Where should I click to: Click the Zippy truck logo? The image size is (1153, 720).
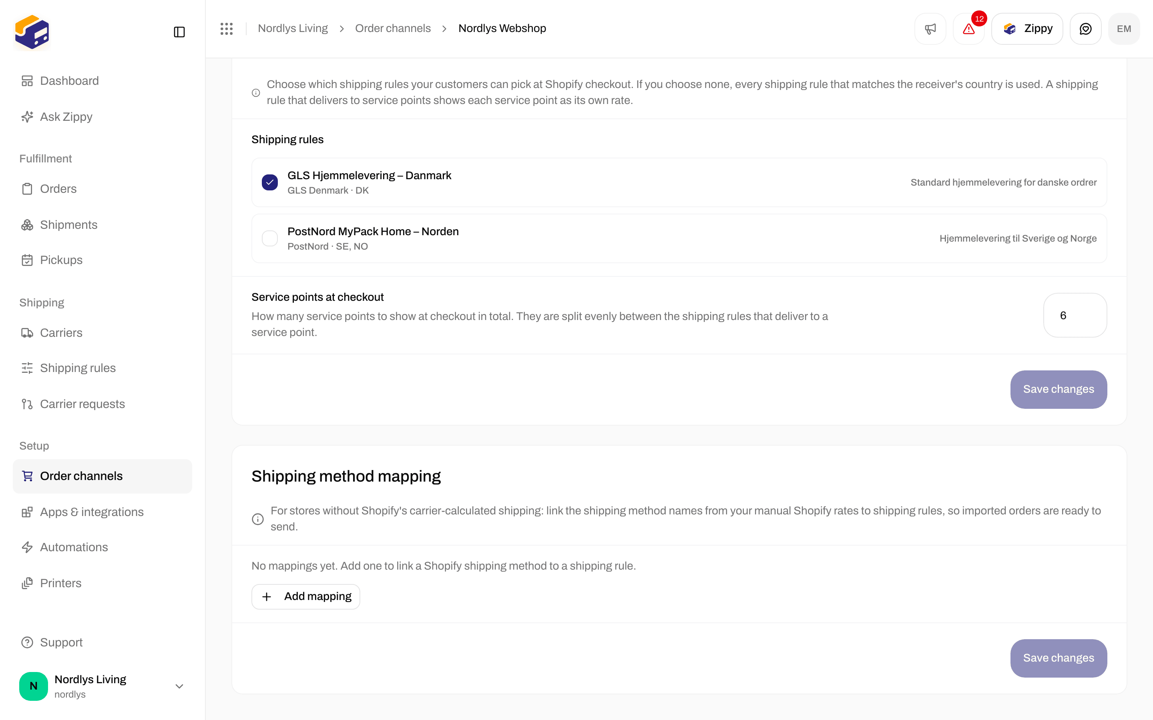pyautogui.click(x=32, y=32)
